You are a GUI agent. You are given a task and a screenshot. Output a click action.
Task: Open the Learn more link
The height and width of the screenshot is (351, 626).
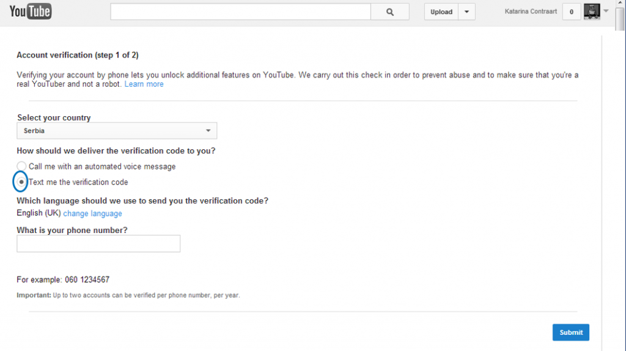pyautogui.click(x=144, y=84)
